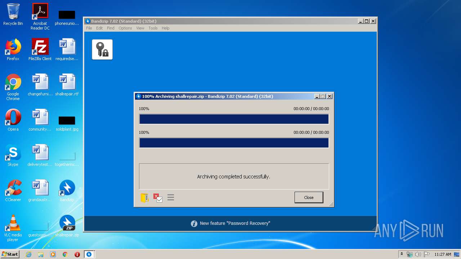This screenshot has height=259, width=461.
Task: Maximize the main Bandizip window
Action: [366, 21]
